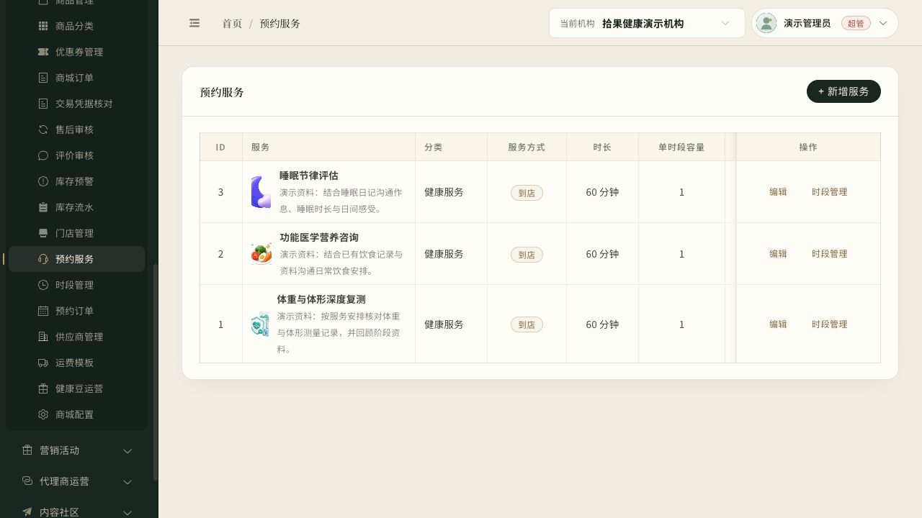Click the 预约服务 headset icon
The width and height of the screenshot is (922, 518).
pyautogui.click(x=43, y=259)
